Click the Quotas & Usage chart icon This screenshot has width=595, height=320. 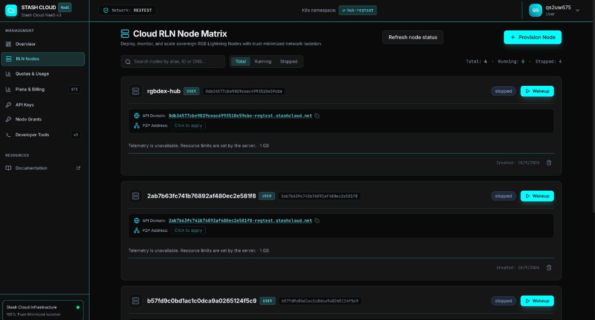pyautogui.click(x=8, y=74)
